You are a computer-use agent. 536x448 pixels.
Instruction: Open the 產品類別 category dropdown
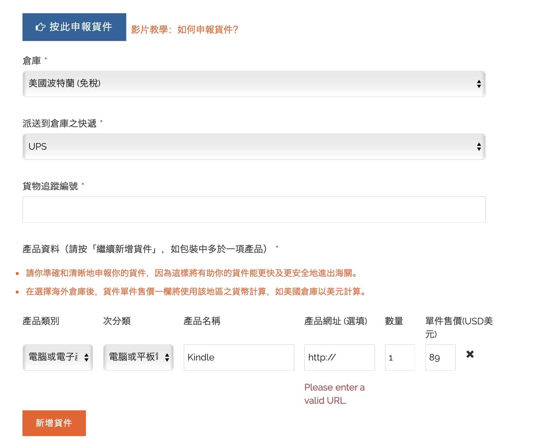click(x=57, y=357)
